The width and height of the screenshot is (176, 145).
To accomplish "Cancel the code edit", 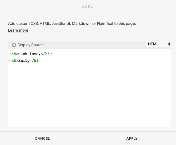I will tap(42, 138).
